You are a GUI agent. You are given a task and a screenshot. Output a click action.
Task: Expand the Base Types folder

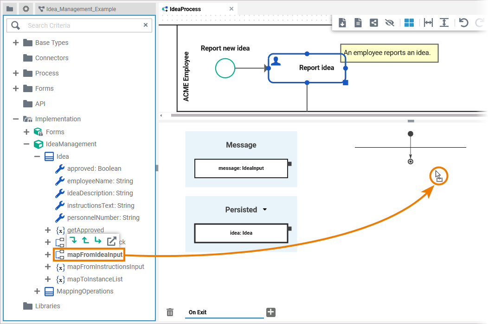coord(16,43)
